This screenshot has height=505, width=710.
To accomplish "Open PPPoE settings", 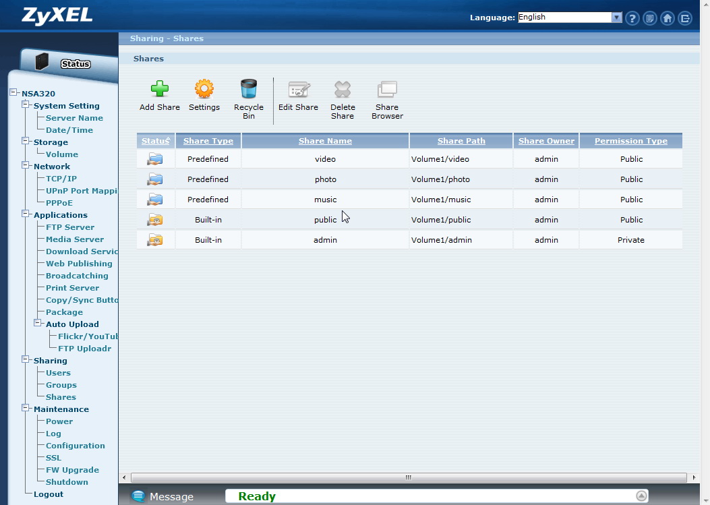I will (59, 203).
